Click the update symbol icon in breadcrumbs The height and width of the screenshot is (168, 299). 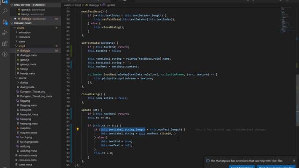coord(104,5)
